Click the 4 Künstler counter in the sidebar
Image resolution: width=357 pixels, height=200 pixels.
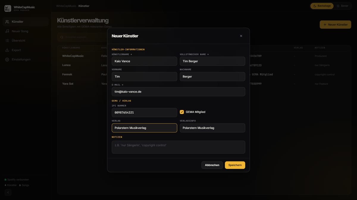(11, 185)
